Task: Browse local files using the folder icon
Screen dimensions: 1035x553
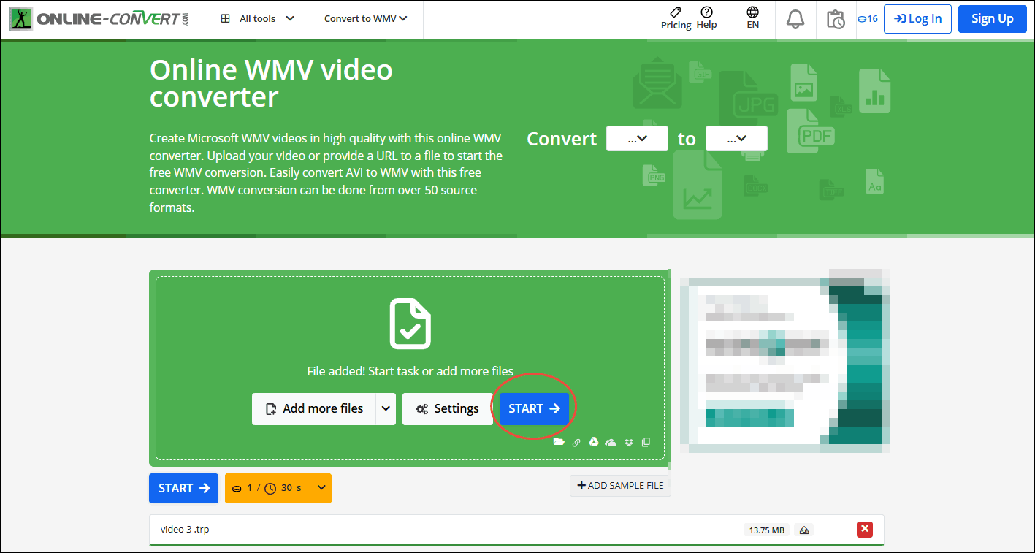Action: [x=559, y=442]
